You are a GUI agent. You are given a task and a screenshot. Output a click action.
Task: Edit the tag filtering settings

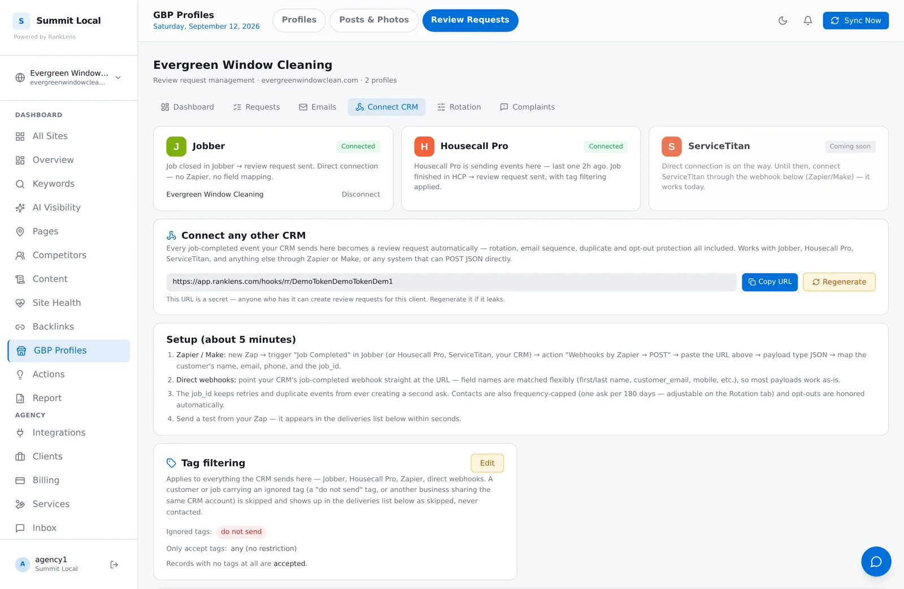click(x=487, y=463)
